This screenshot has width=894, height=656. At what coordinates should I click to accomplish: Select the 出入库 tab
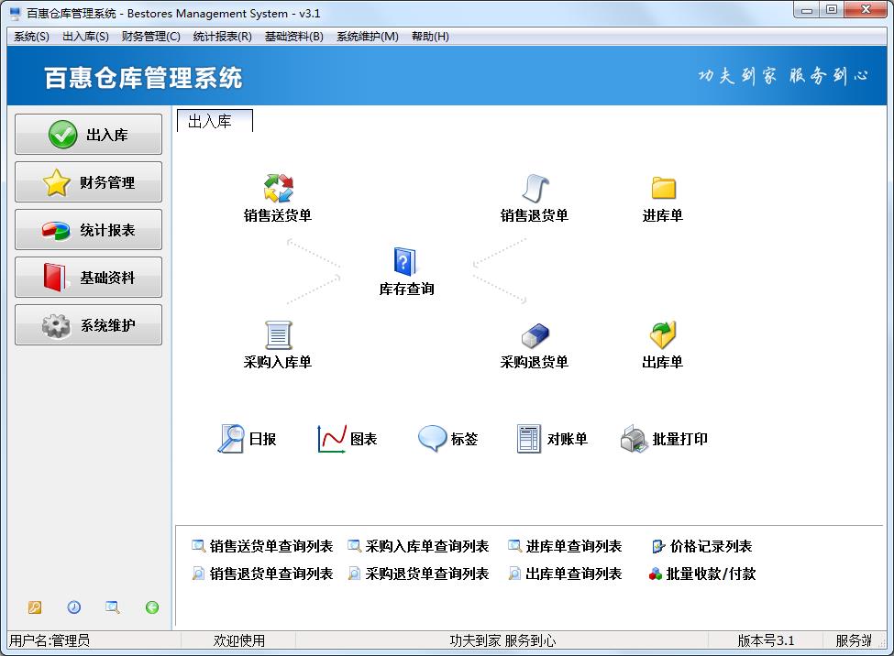pyautogui.click(x=215, y=121)
